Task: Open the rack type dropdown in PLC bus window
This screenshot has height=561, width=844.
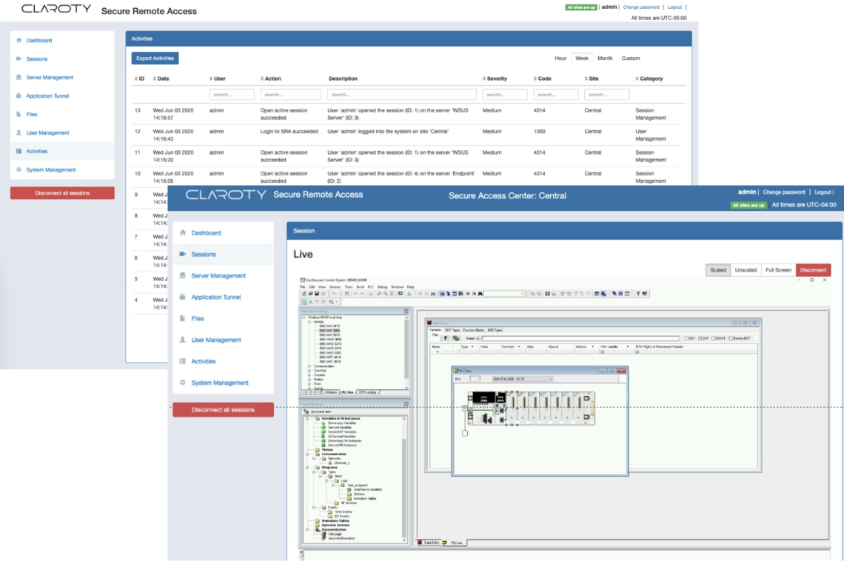Action: 523,379
